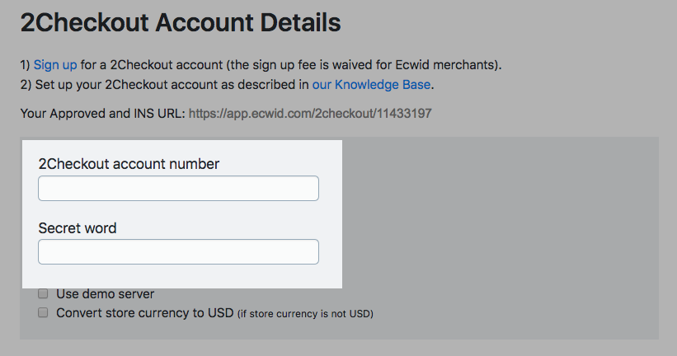Click the app.ecwid.com/2checkout URL text

click(x=310, y=113)
